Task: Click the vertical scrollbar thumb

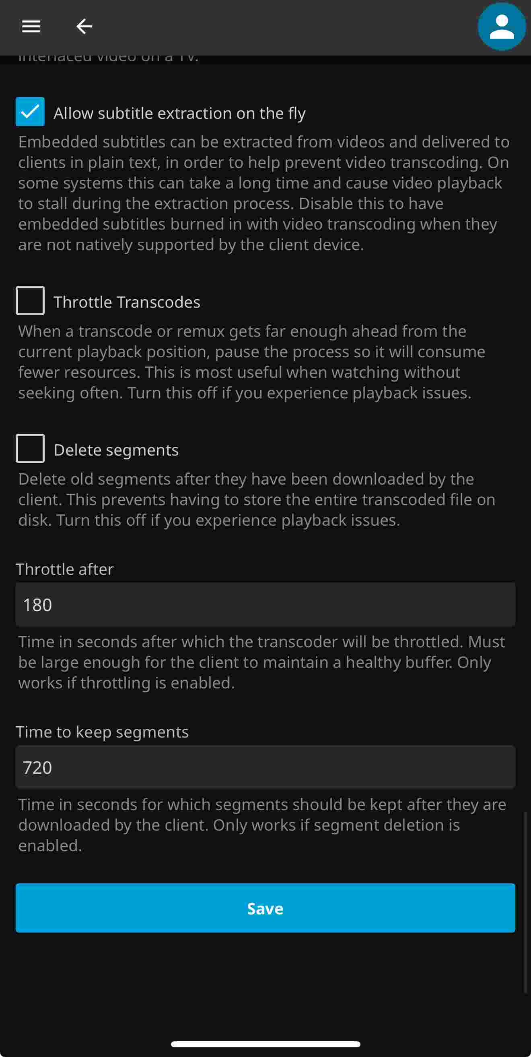Action: (525, 902)
